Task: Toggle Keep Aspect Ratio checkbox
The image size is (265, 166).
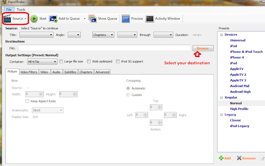Action: coord(27,101)
